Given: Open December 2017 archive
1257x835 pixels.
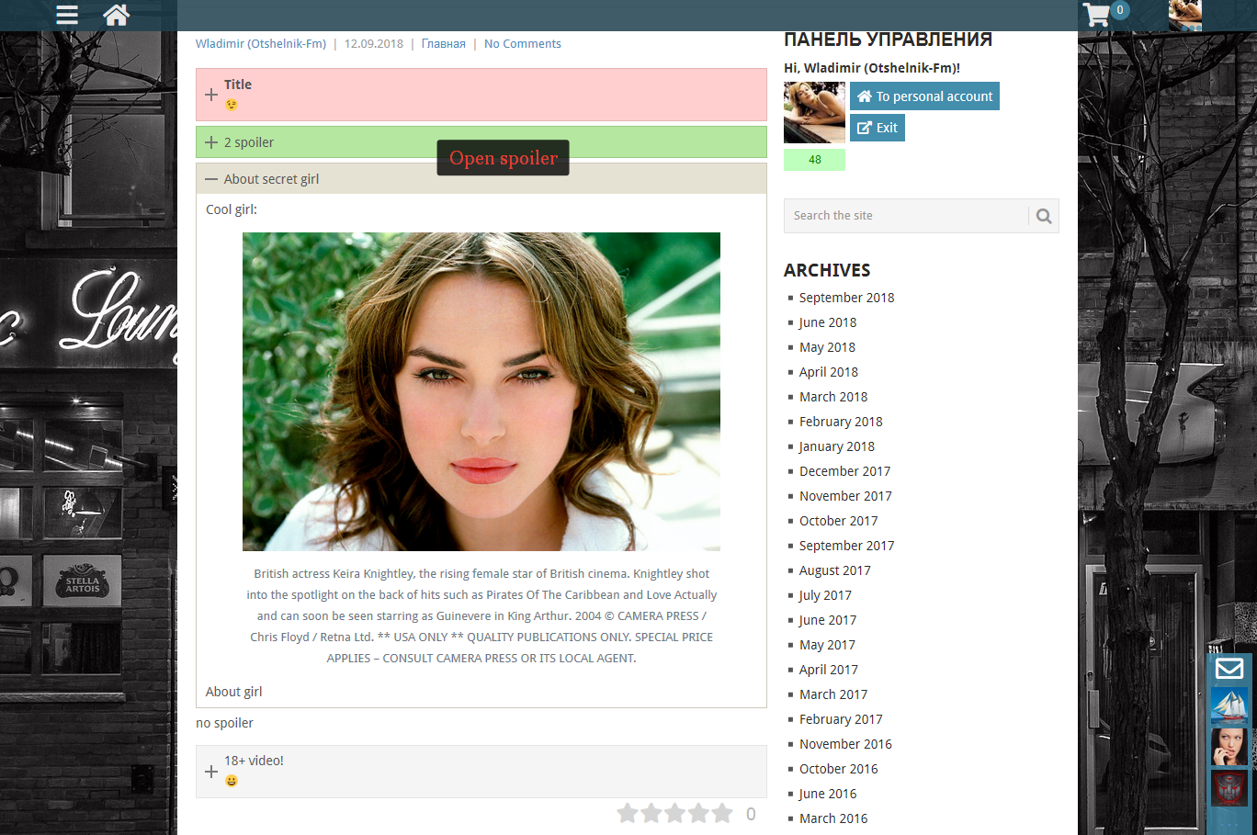Looking at the screenshot, I should [x=844, y=471].
